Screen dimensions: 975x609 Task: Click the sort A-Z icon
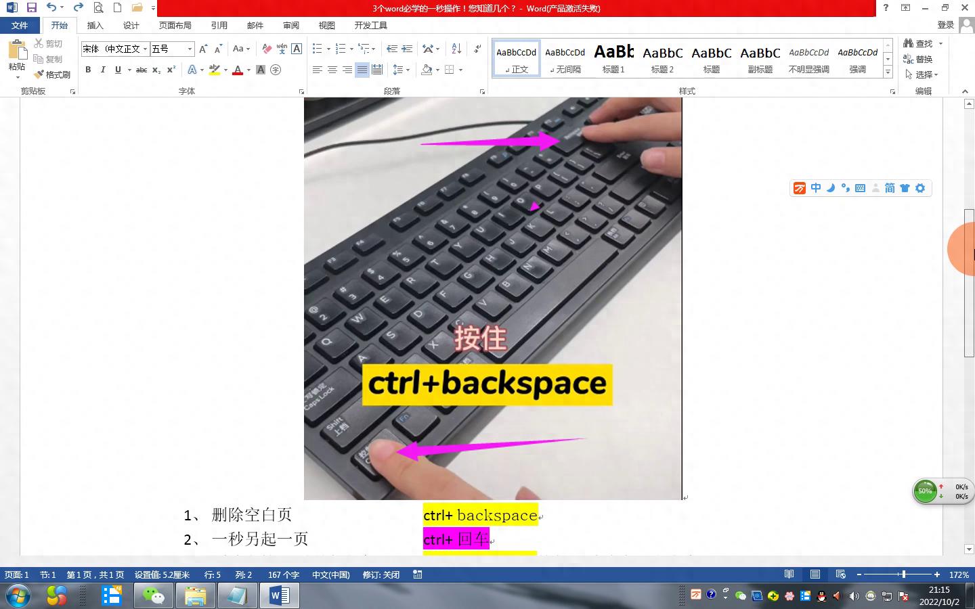click(456, 49)
